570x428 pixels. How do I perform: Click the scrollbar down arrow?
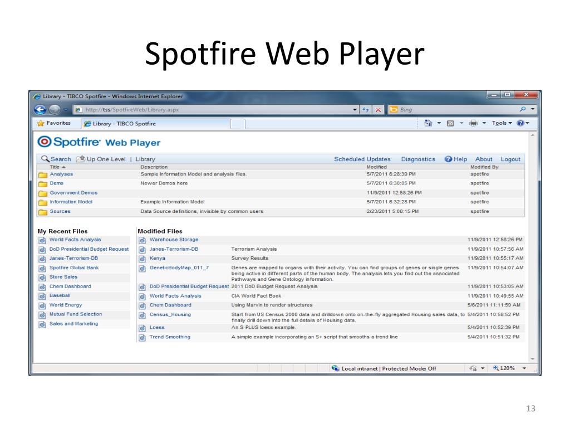(533, 359)
